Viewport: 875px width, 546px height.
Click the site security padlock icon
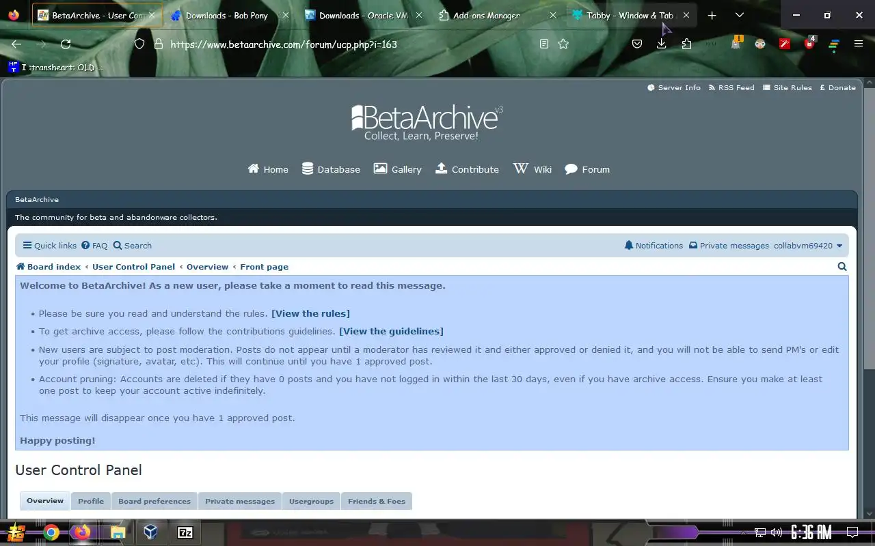pos(158,44)
